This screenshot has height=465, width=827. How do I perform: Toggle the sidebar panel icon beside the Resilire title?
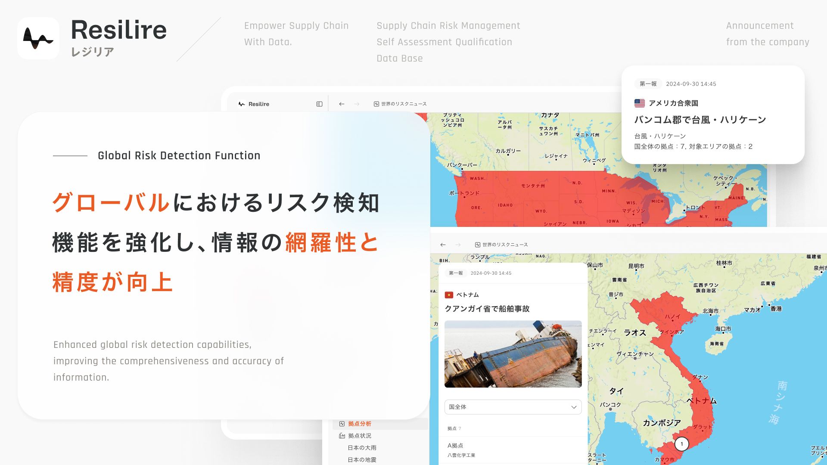click(x=319, y=104)
